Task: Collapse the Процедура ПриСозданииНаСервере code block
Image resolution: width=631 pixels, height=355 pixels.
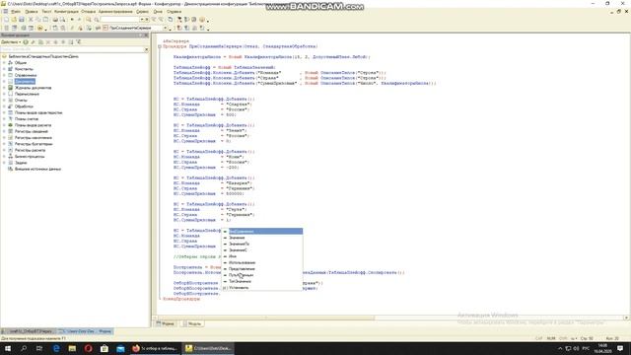Action: (160, 46)
